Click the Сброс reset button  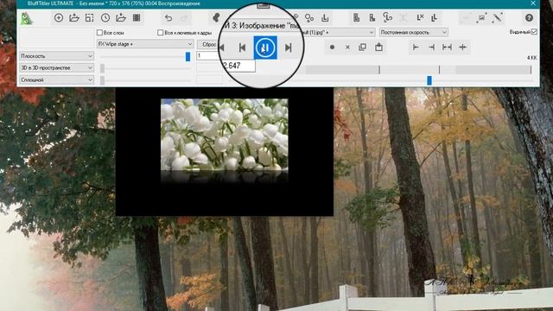tap(209, 44)
